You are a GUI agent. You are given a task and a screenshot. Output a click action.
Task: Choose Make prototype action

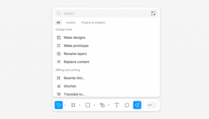(x=106, y=46)
